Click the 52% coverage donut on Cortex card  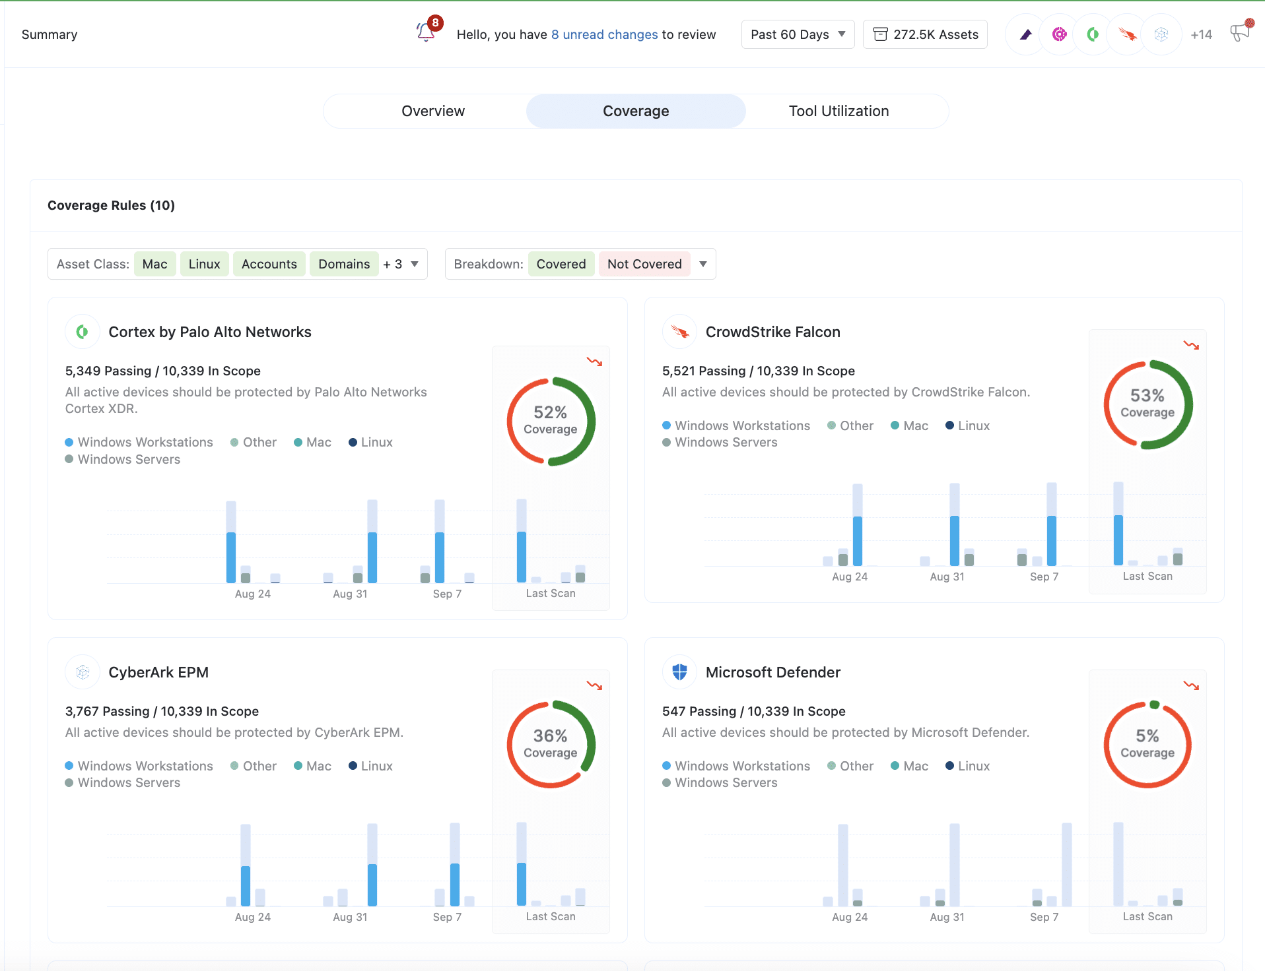(x=551, y=421)
